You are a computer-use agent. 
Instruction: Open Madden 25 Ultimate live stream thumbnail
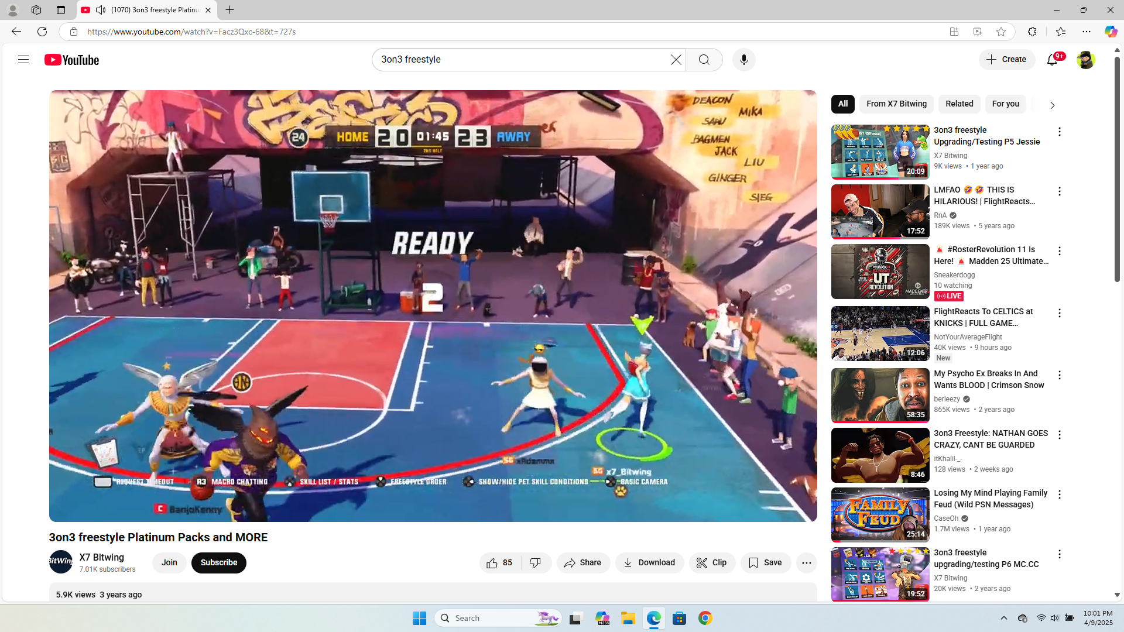[x=880, y=272]
